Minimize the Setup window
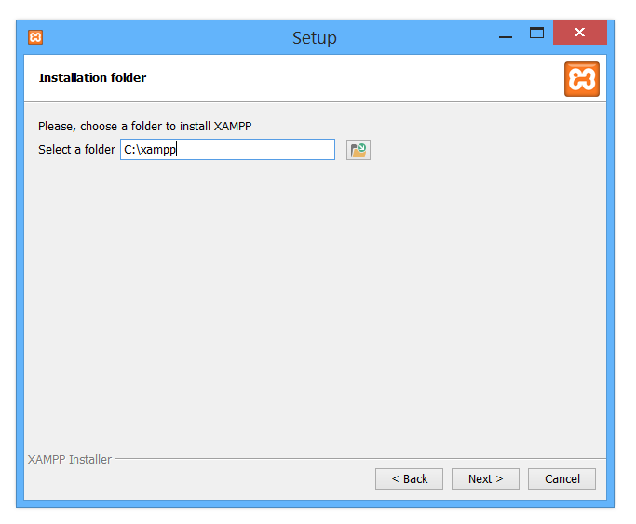This screenshot has height=524, width=636. 506,37
